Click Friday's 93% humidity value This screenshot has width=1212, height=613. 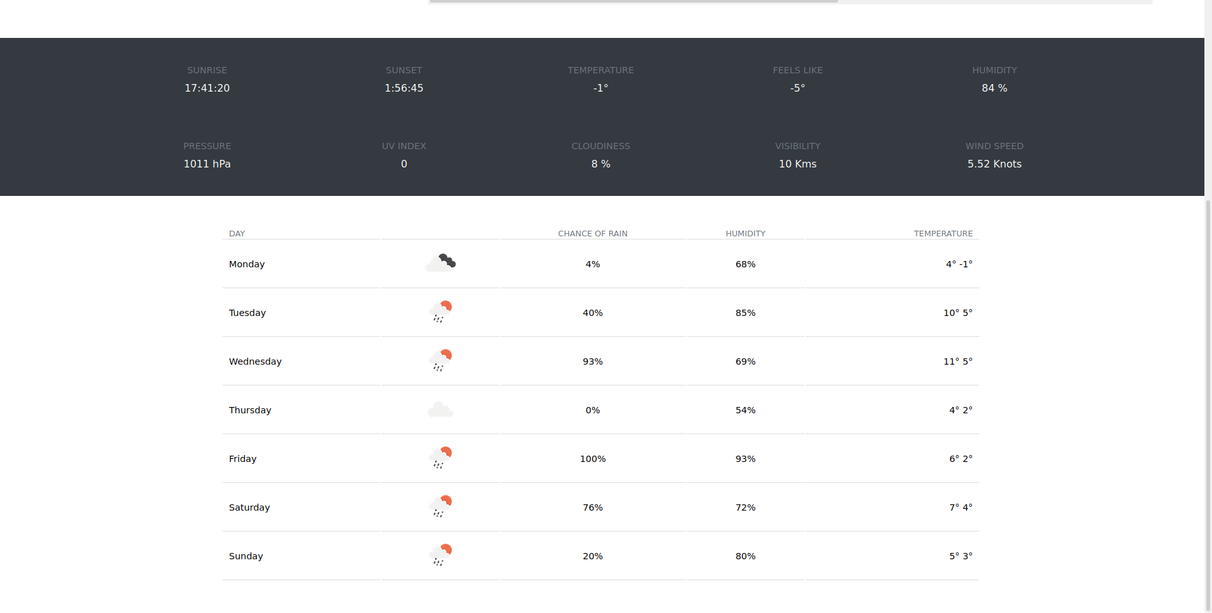click(x=746, y=459)
